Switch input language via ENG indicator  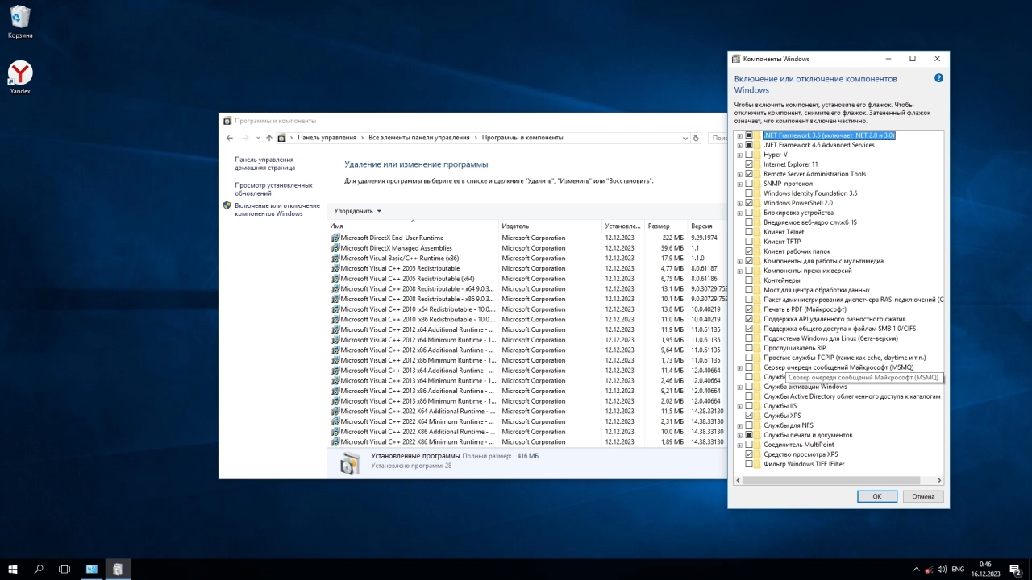(x=958, y=569)
